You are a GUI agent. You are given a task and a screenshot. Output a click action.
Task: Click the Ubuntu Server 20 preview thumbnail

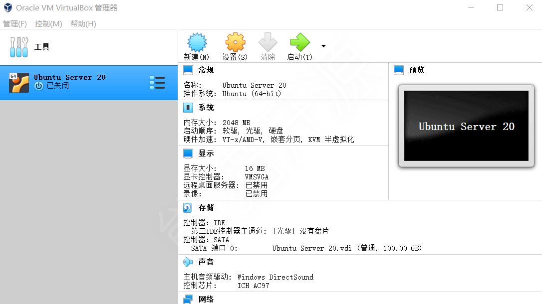tap(465, 126)
